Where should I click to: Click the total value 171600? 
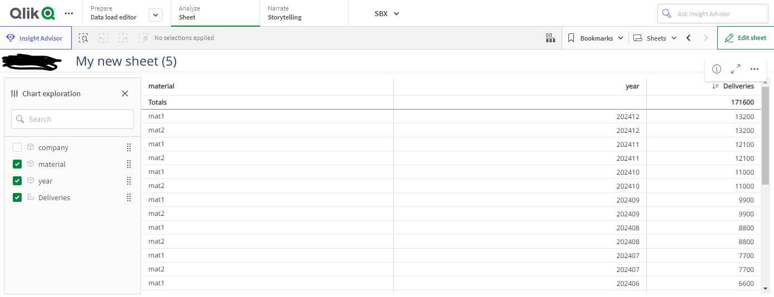[742, 102]
